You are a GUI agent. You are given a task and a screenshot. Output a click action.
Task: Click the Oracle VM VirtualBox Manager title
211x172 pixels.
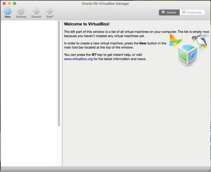(105, 4)
